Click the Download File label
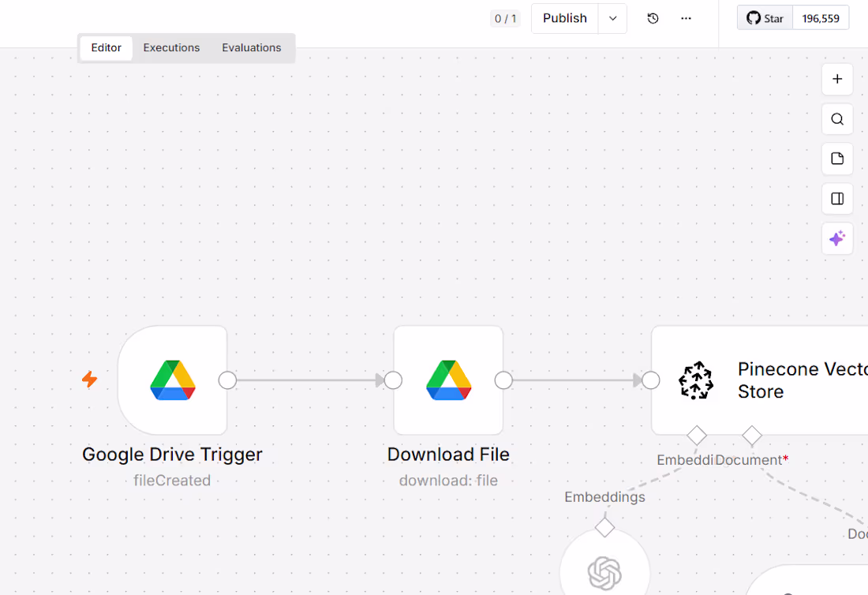Viewport: 868px width, 595px height. click(x=448, y=455)
